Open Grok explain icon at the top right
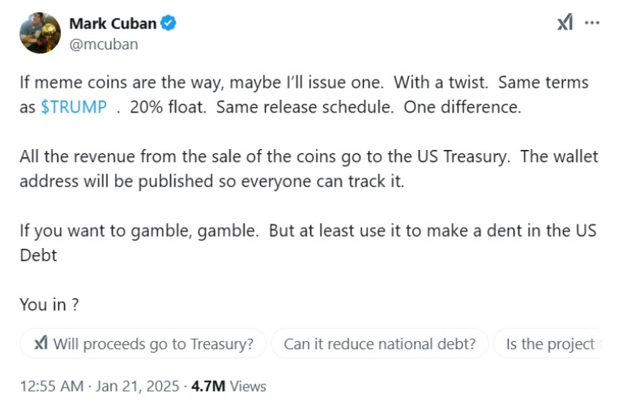 pyautogui.click(x=565, y=23)
